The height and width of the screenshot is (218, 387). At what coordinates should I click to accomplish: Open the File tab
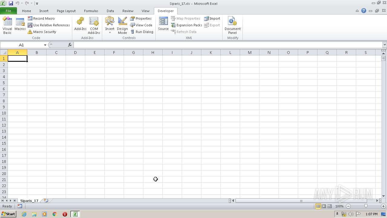tap(8, 11)
